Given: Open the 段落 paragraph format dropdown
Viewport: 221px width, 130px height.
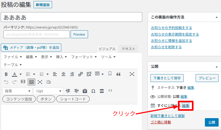Looking at the screenshot, I should (17, 91).
